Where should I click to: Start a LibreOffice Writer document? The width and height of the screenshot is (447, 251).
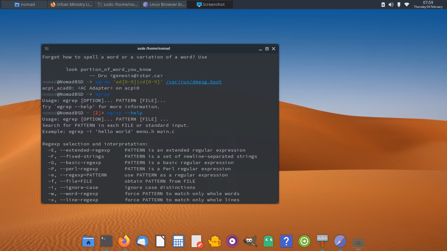160,241
